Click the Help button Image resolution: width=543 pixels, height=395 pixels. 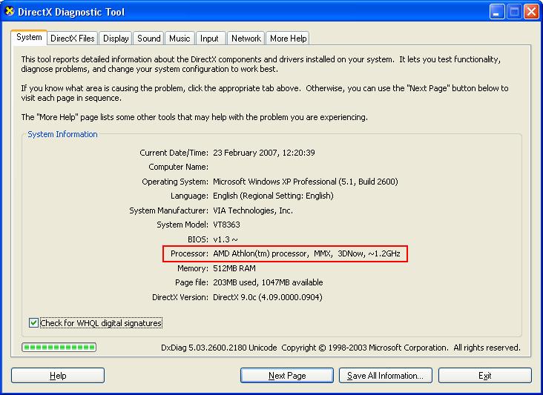pos(58,376)
